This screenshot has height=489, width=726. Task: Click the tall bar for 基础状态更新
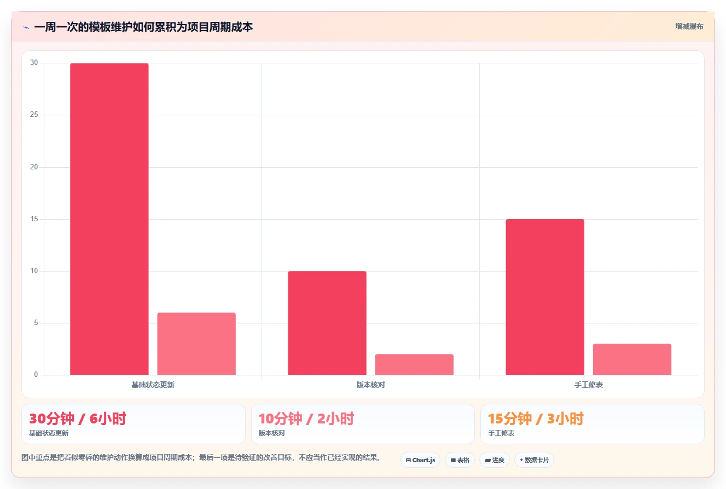(x=109, y=219)
